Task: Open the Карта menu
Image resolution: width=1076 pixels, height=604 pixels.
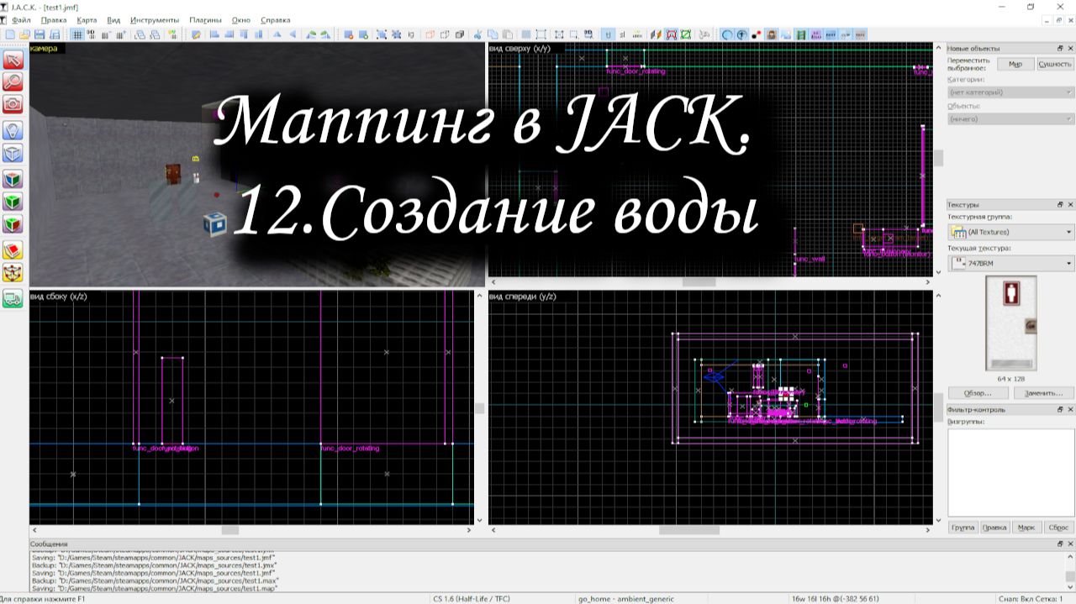Action: coord(86,19)
